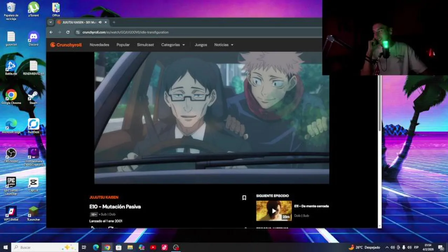
Task: Click the anime video player
Action: [211, 118]
